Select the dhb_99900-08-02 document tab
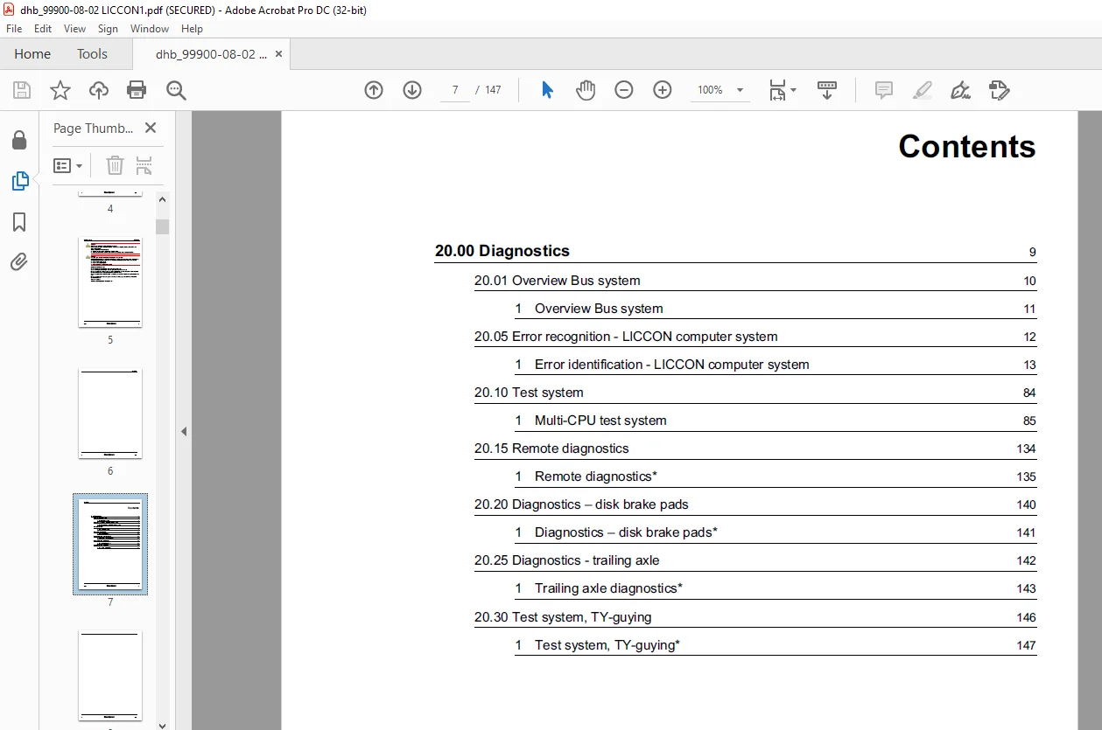This screenshot has height=730, width=1102. 211,53
